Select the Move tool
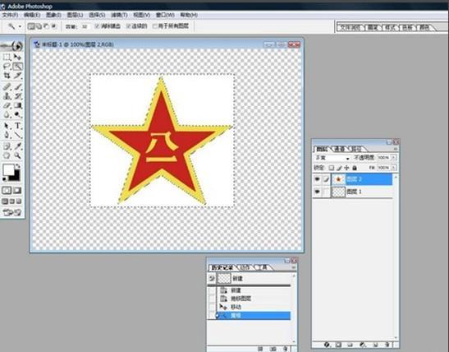This screenshot has width=449, height=352. click(x=17, y=58)
